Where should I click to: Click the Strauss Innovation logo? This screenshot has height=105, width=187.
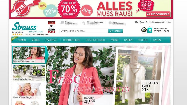tap(27, 27)
